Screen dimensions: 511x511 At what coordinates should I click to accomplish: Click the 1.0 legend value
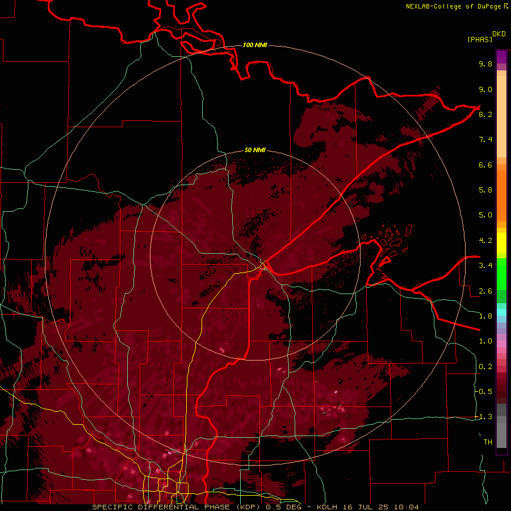click(x=485, y=341)
